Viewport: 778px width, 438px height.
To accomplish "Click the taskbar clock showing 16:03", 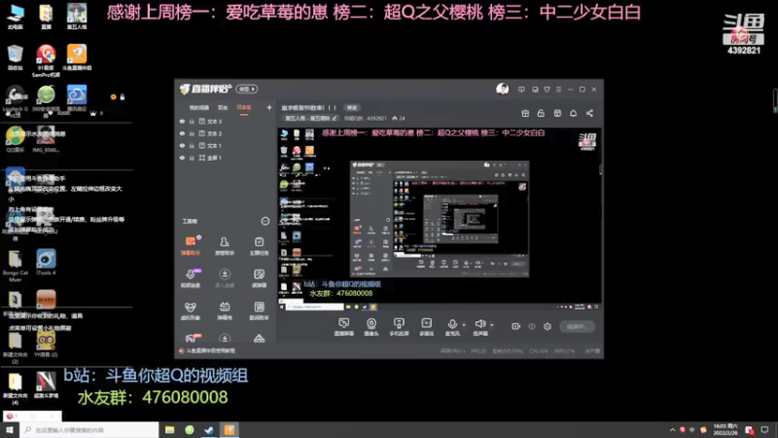I will click(x=725, y=430).
